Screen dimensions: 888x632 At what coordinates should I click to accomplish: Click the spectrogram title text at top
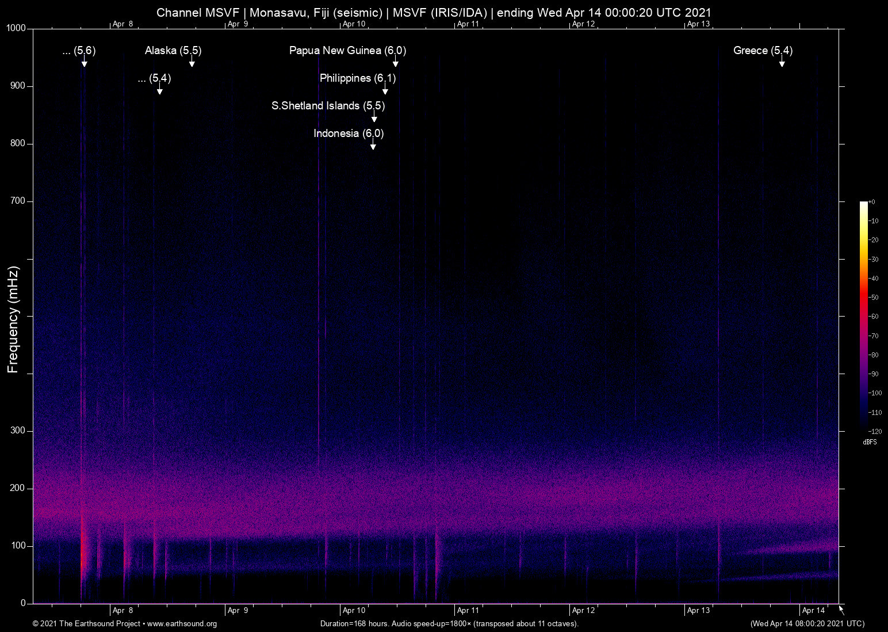click(434, 13)
